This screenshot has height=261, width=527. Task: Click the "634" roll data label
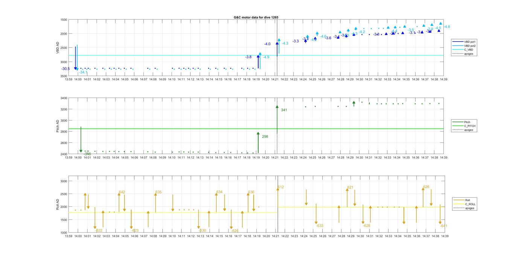(x=219, y=192)
